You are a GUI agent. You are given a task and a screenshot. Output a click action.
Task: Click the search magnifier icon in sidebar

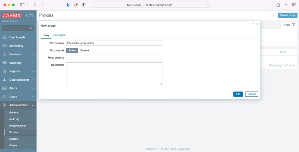click(x=32, y=28)
